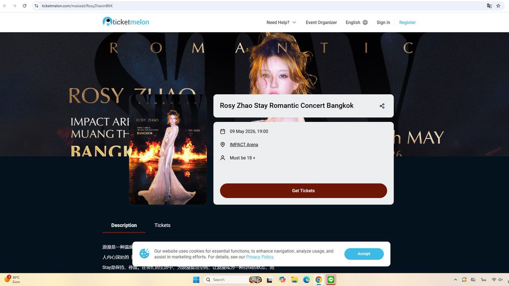
Task: Click the Thai input language indicator
Action: pyautogui.click(x=484, y=280)
